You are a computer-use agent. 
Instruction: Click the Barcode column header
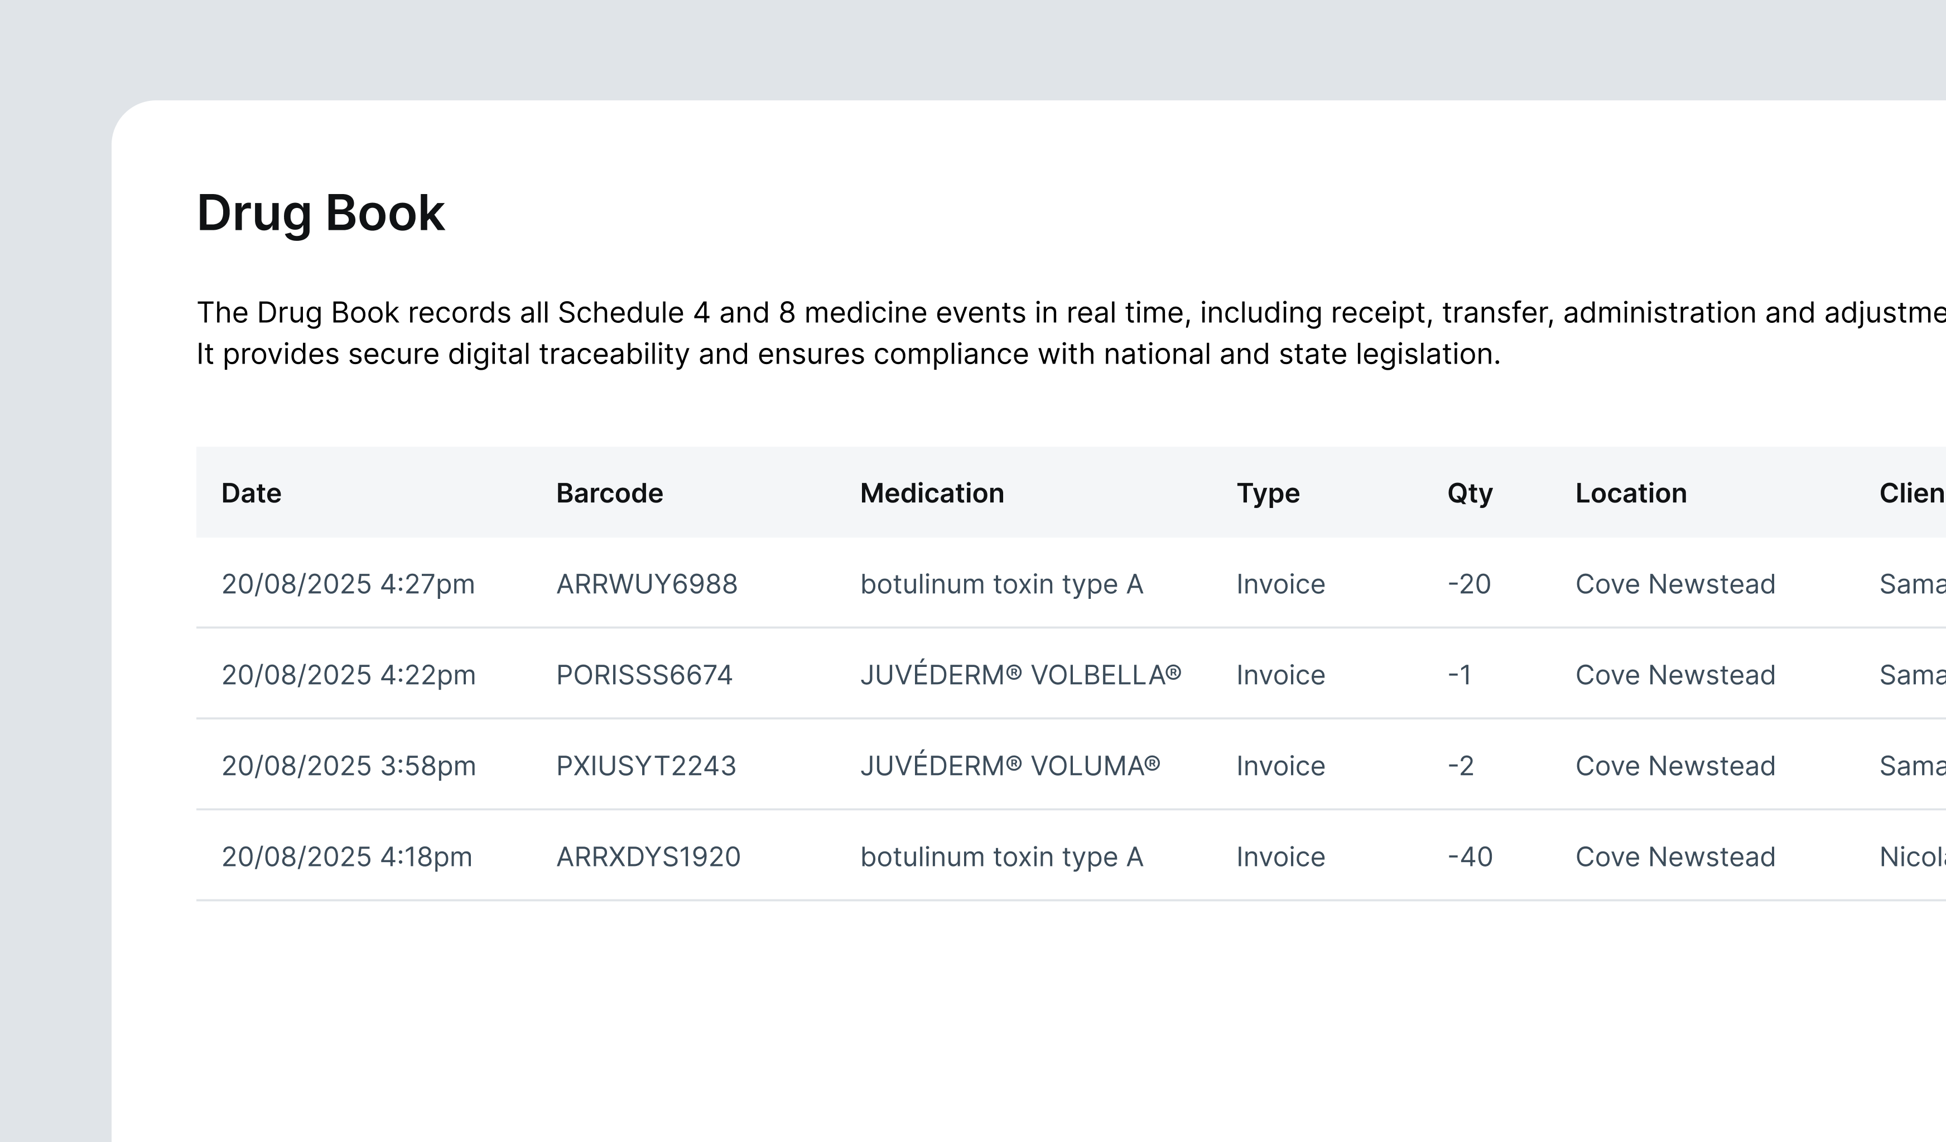click(609, 493)
